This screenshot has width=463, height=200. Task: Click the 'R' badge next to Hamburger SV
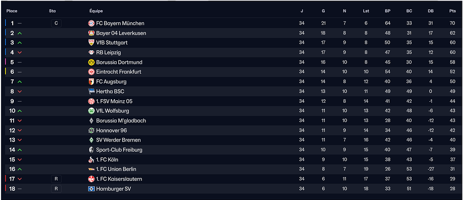56,189
